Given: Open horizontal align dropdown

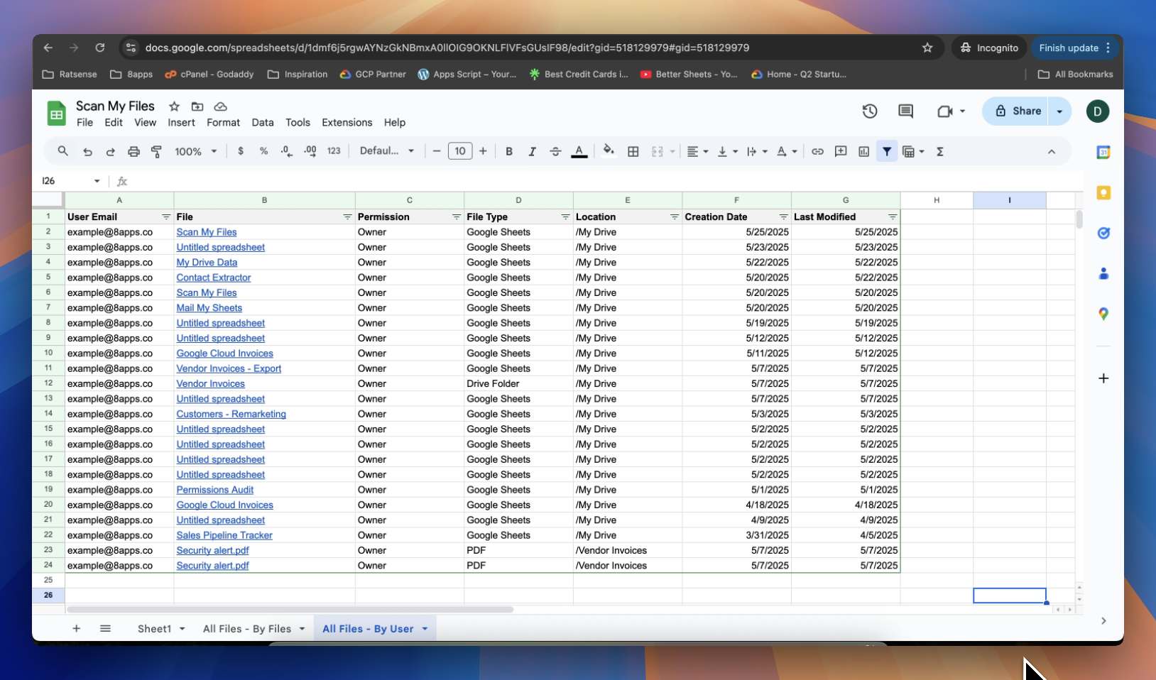Looking at the screenshot, I should coord(697,151).
